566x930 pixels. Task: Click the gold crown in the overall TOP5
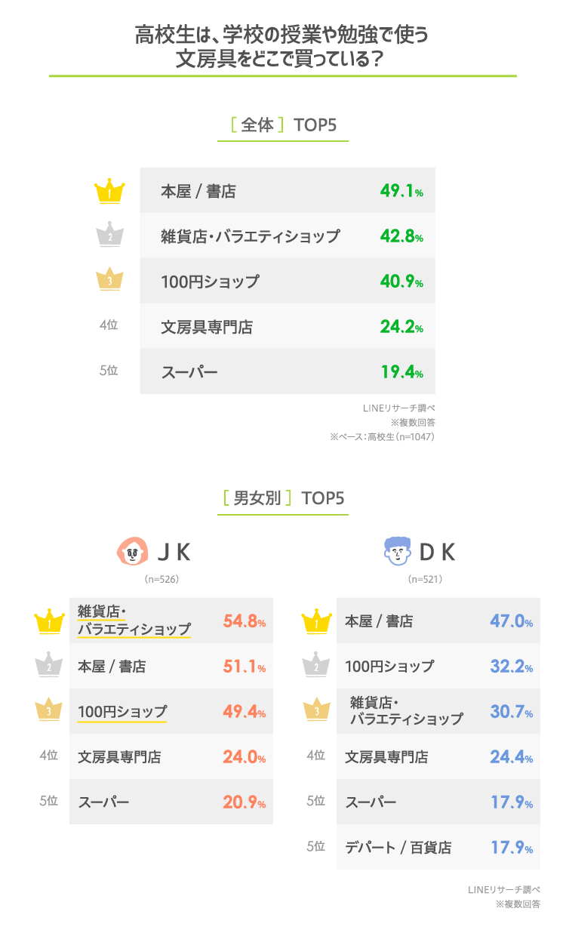(109, 191)
